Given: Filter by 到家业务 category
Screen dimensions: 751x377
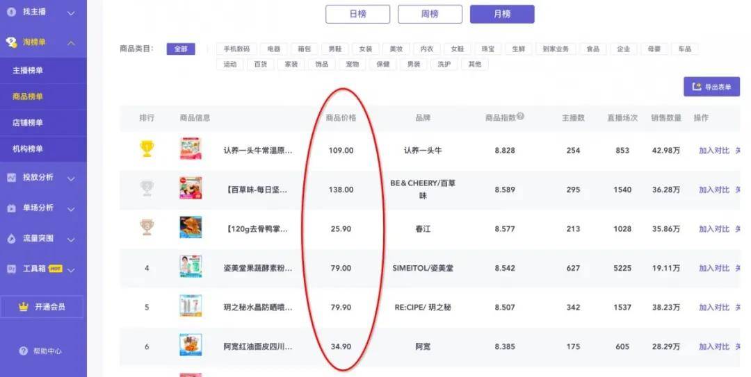Looking at the screenshot, I should [556, 49].
